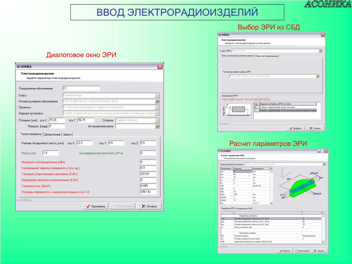Click Отмена in the Электрорадиоизделие dialog

(149, 206)
